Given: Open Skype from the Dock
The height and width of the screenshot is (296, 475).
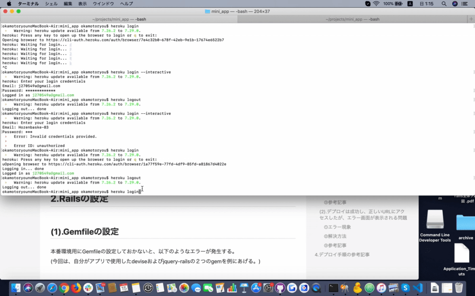Looking at the screenshot, I should tap(405, 287).
